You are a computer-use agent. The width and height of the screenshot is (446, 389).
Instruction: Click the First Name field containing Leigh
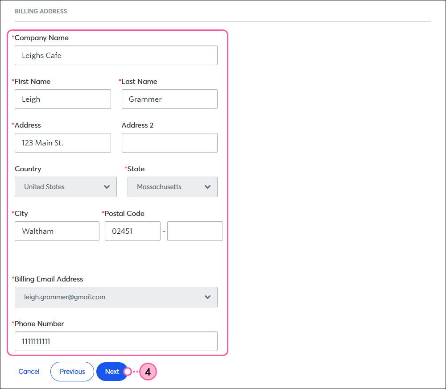63,99
